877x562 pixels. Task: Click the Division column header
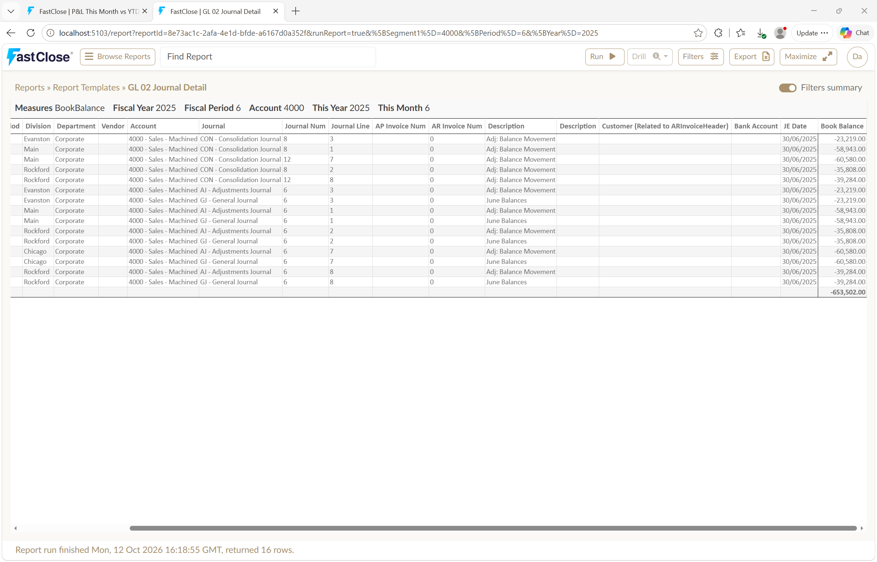coord(38,126)
